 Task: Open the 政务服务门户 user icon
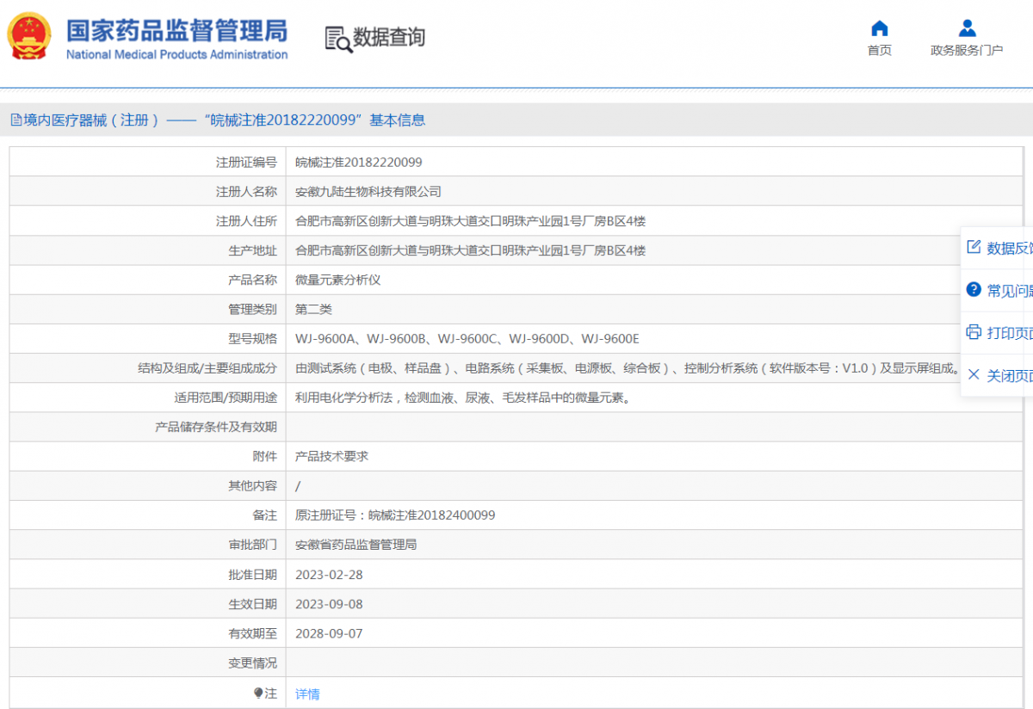pos(967,28)
